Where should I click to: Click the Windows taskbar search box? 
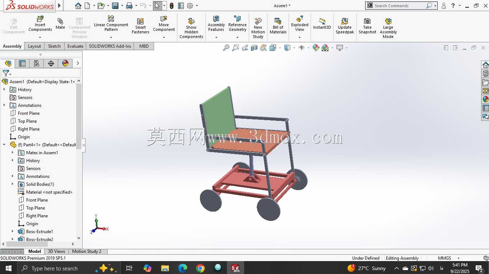click(x=68, y=268)
